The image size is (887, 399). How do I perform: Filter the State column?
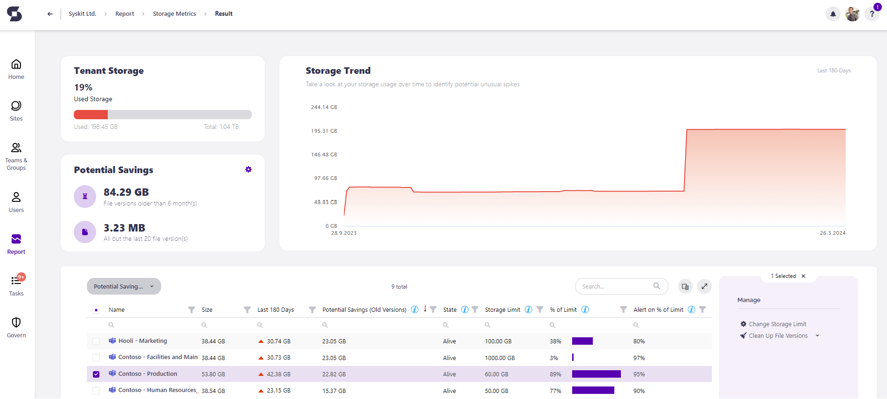(x=475, y=309)
